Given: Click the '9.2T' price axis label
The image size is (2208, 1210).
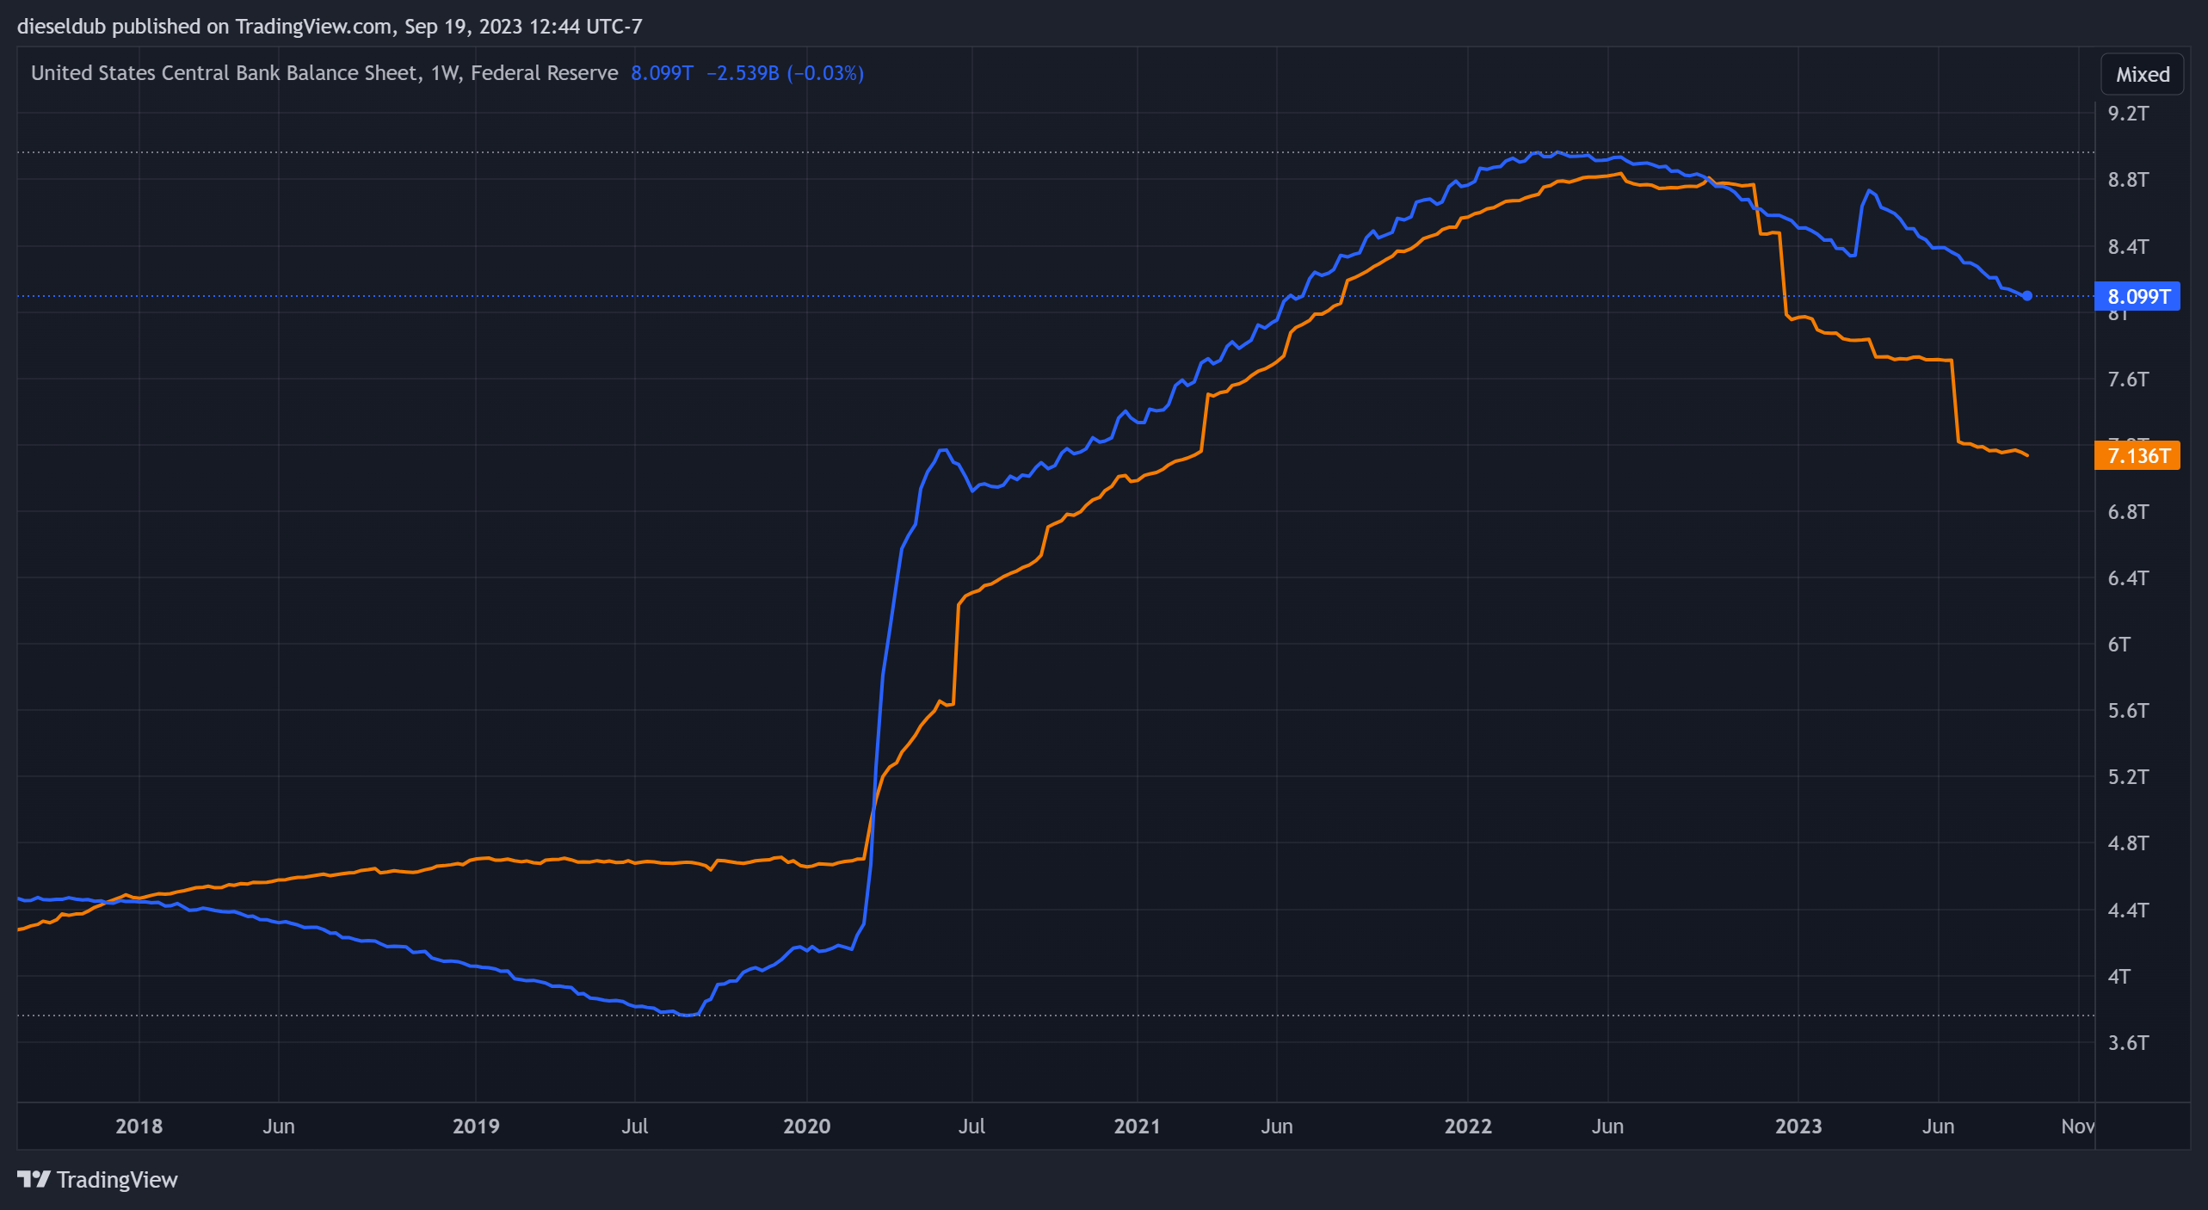Looking at the screenshot, I should point(2127,113).
